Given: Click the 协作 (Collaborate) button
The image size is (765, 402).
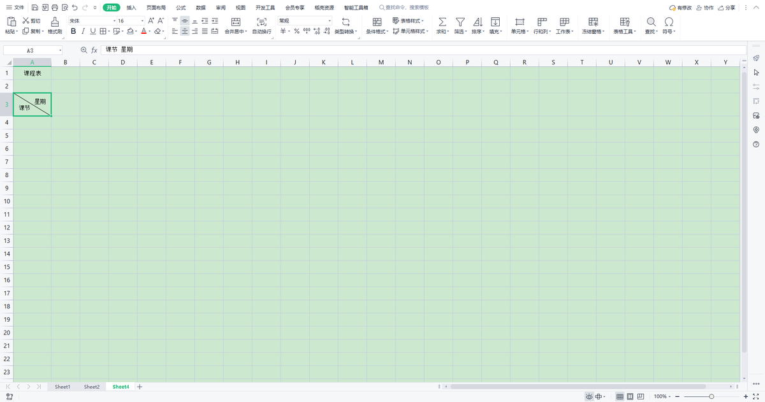Looking at the screenshot, I should click(705, 8).
